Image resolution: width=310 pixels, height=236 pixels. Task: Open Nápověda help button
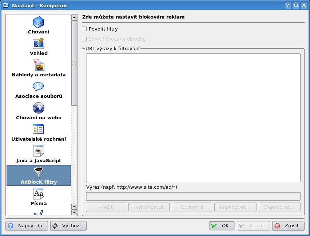point(27,226)
